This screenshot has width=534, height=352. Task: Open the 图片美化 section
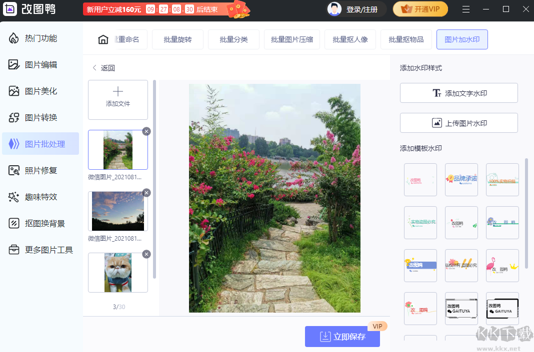pyautogui.click(x=41, y=90)
